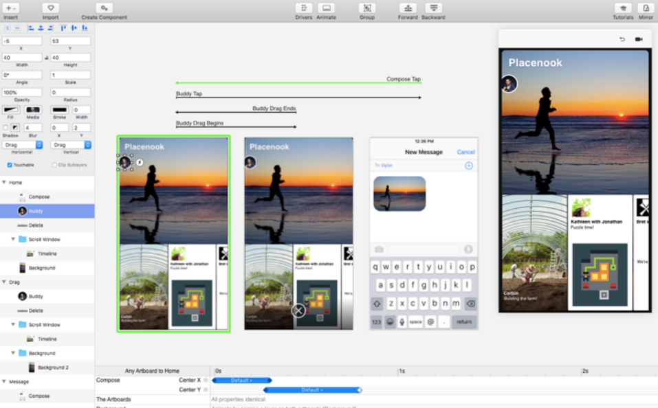
Task: Click the Media image well
Action: click(33, 110)
